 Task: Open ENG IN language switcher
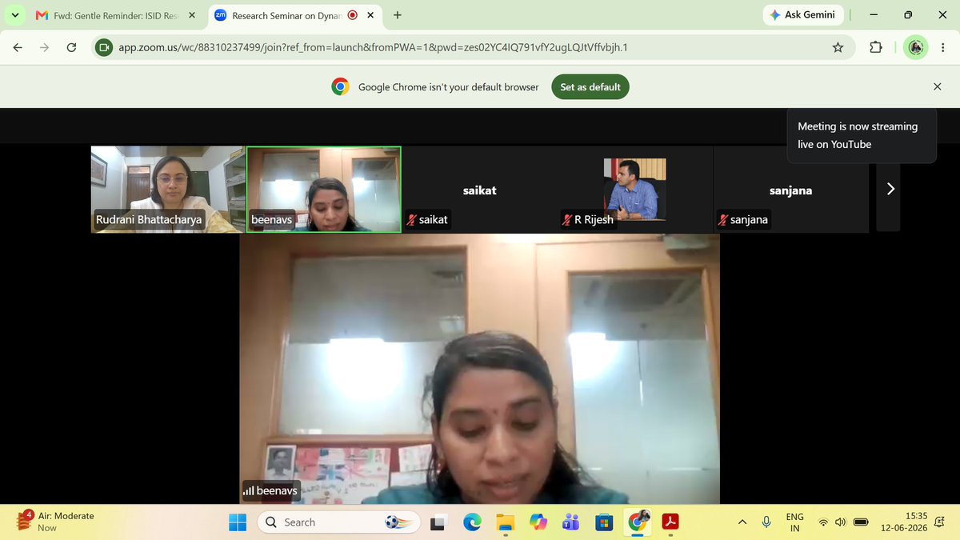click(794, 522)
